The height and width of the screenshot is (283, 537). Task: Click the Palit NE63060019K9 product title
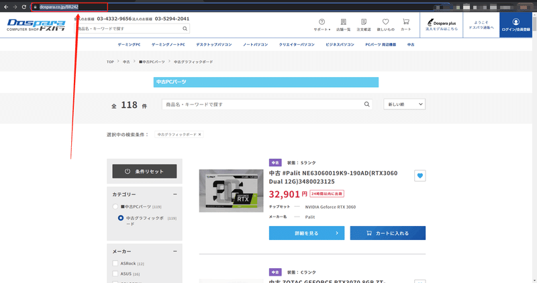(333, 177)
